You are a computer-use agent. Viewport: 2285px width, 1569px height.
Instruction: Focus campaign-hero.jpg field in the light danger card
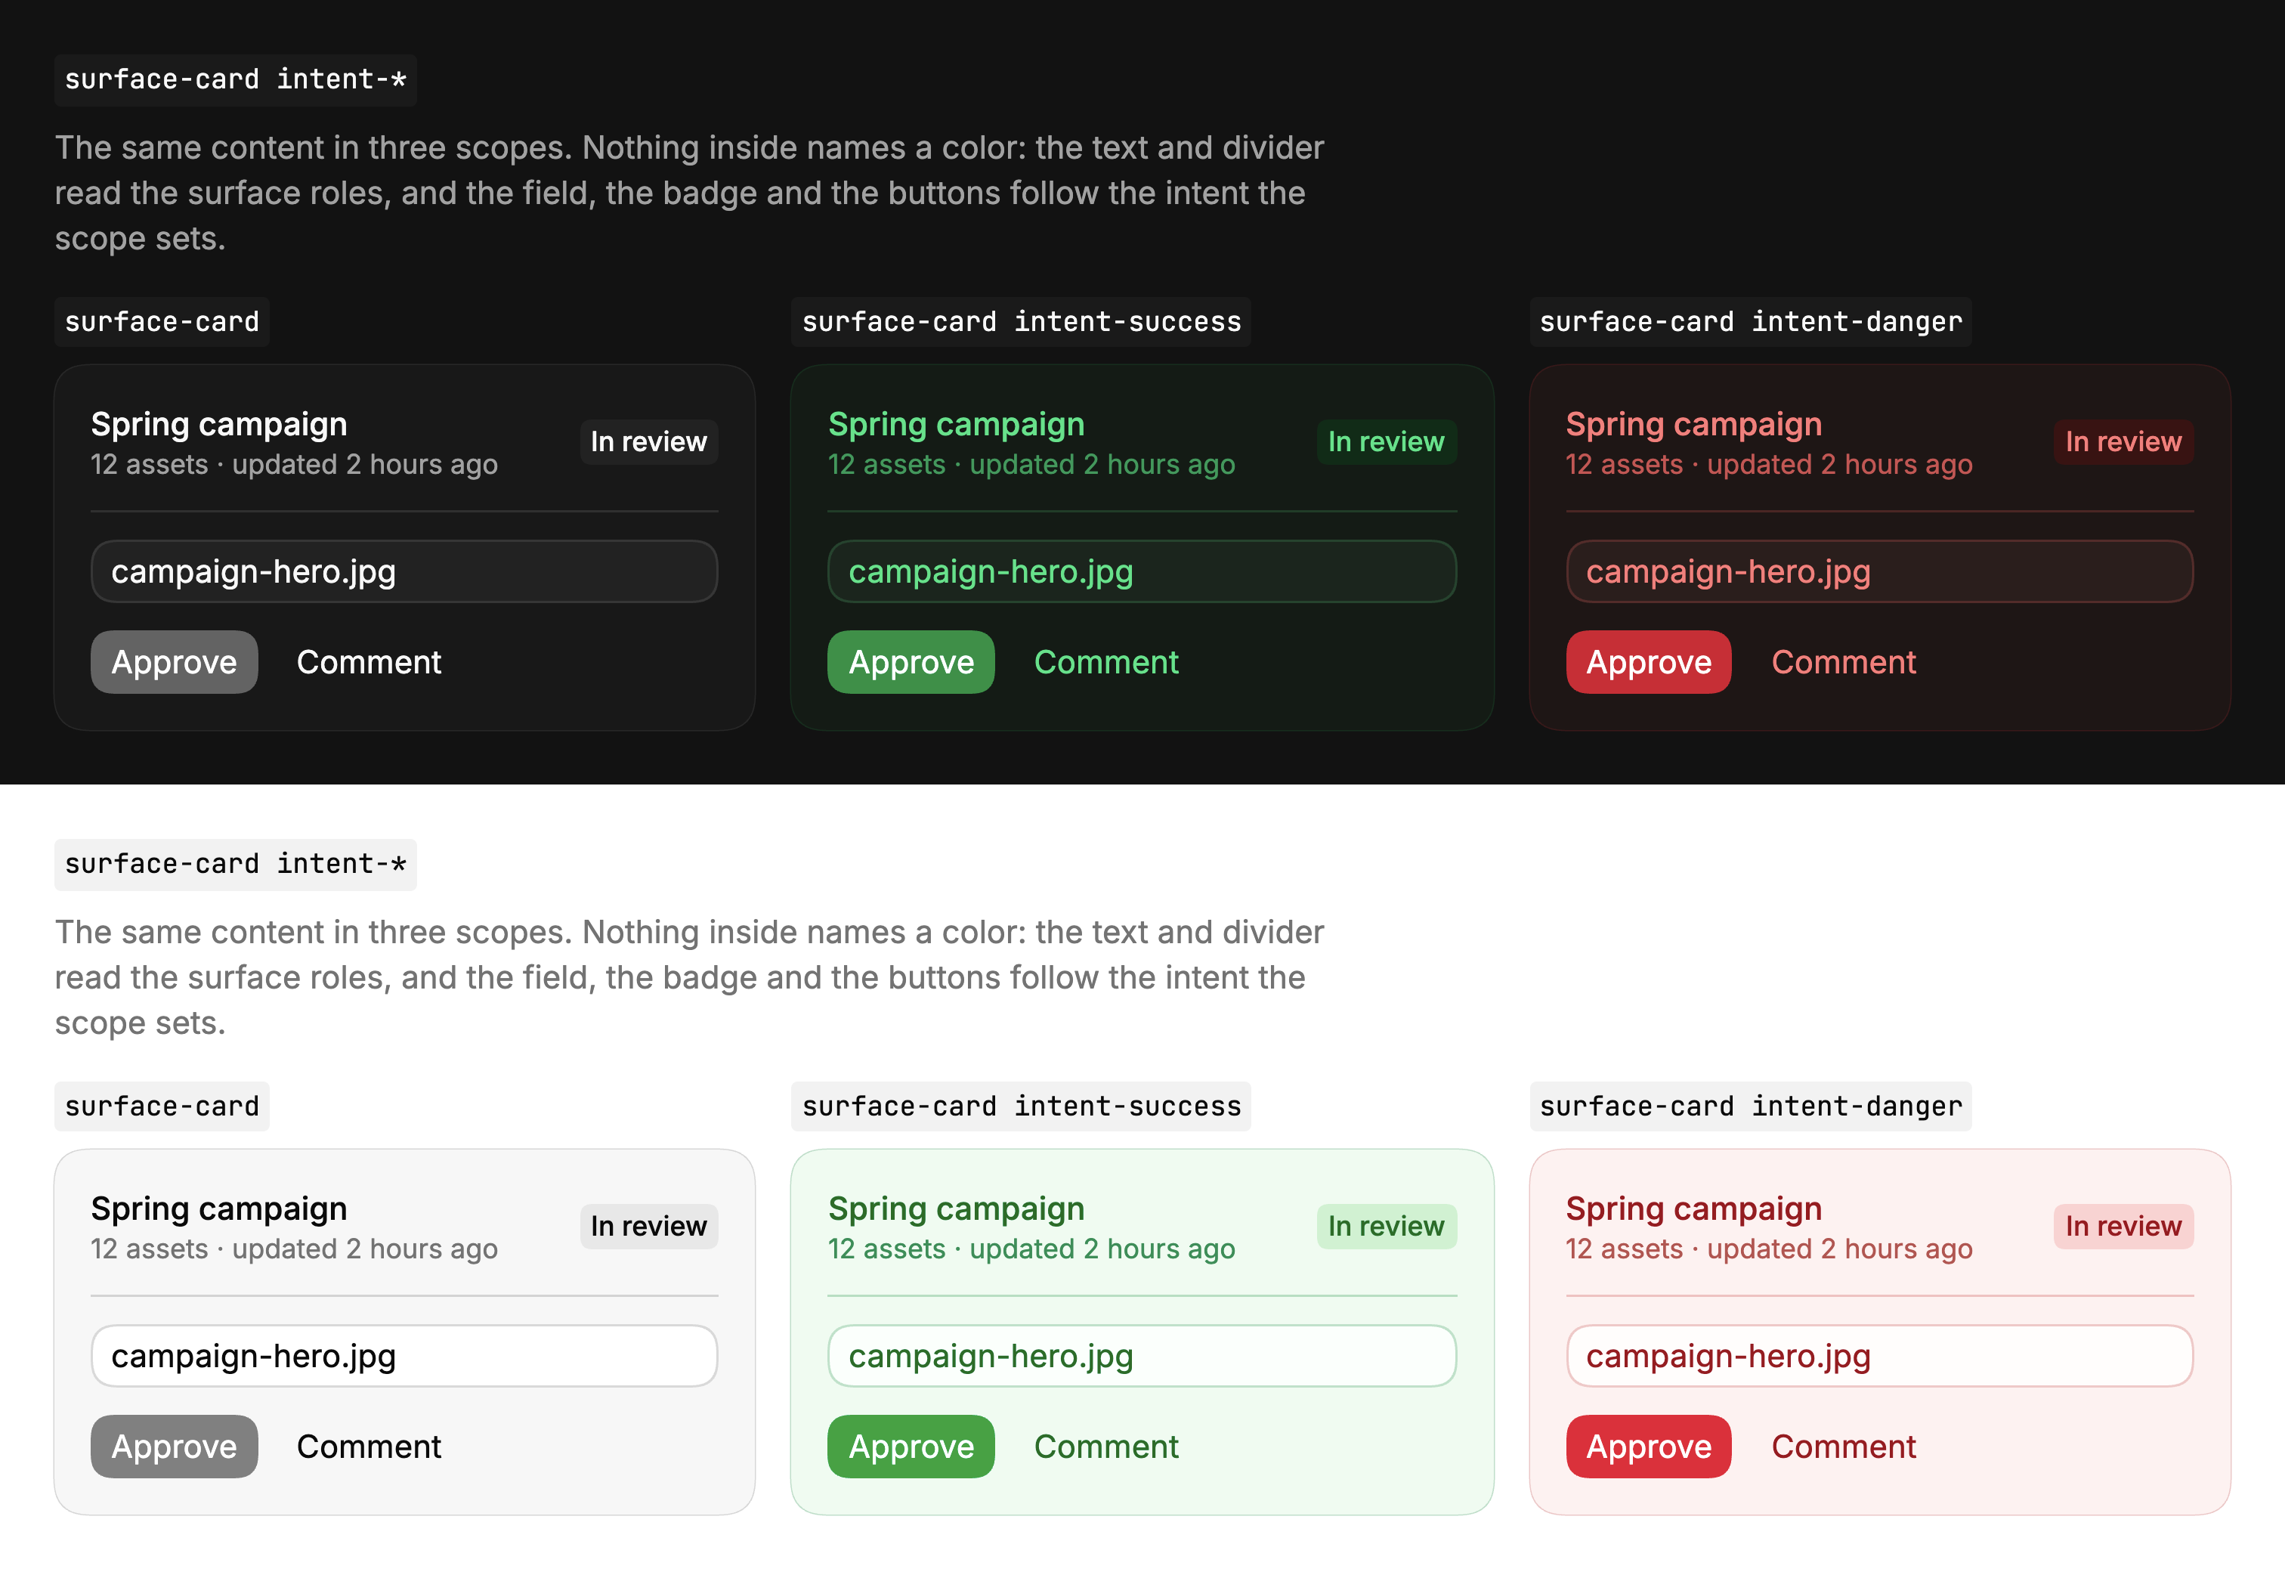tap(1879, 1356)
